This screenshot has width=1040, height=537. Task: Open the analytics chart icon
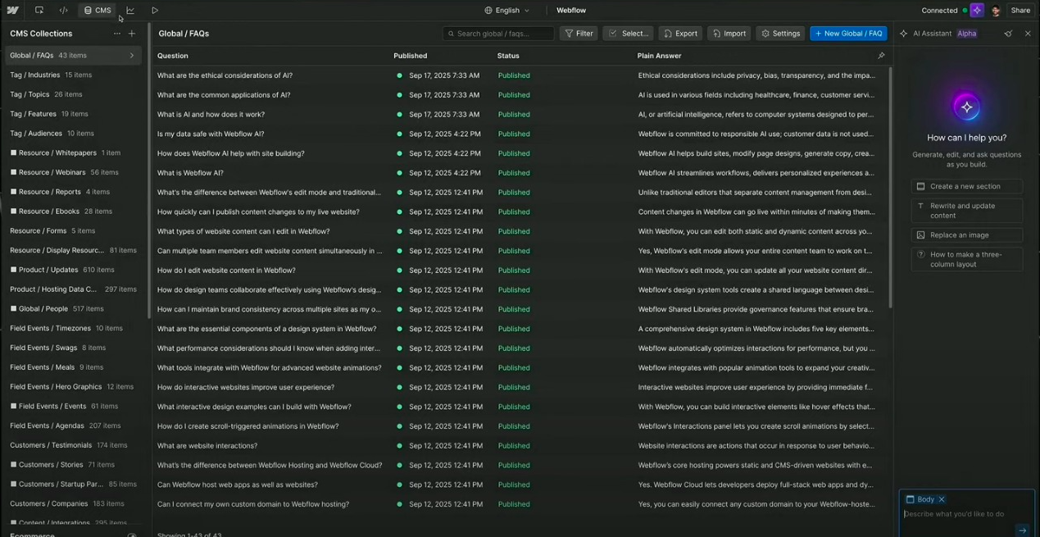coord(130,11)
